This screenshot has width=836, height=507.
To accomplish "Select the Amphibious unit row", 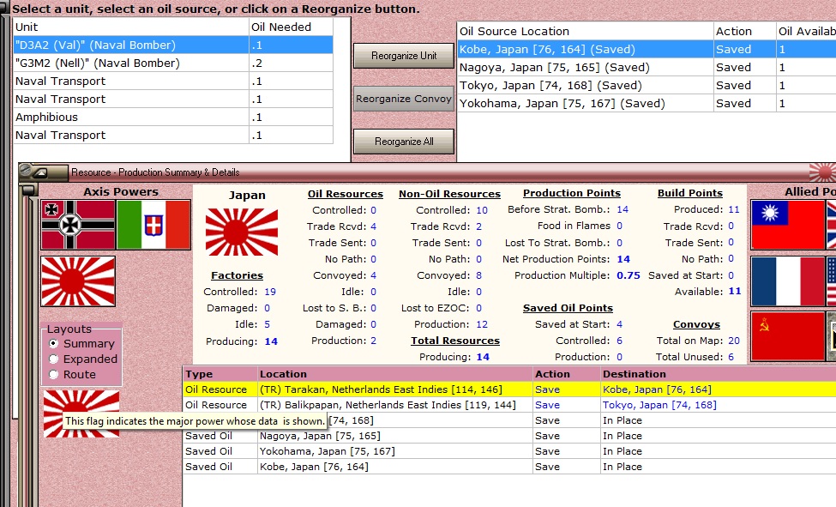I will (172, 117).
